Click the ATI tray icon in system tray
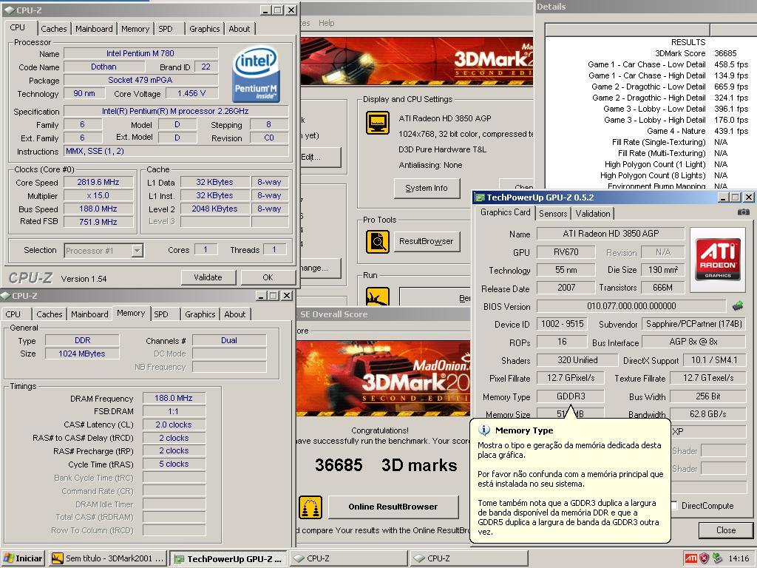Screen dimensions: 757x568 (x=691, y=558)
